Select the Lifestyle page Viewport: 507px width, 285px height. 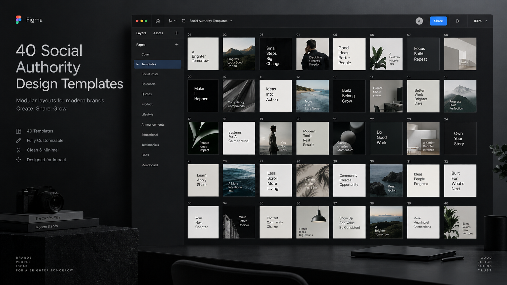pyautogui.click(x=147, y=114)
